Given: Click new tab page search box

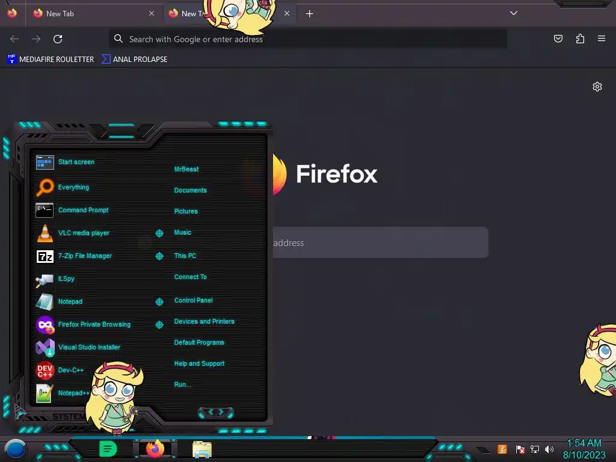Looking at the screenshot, I should click(381, 243).
